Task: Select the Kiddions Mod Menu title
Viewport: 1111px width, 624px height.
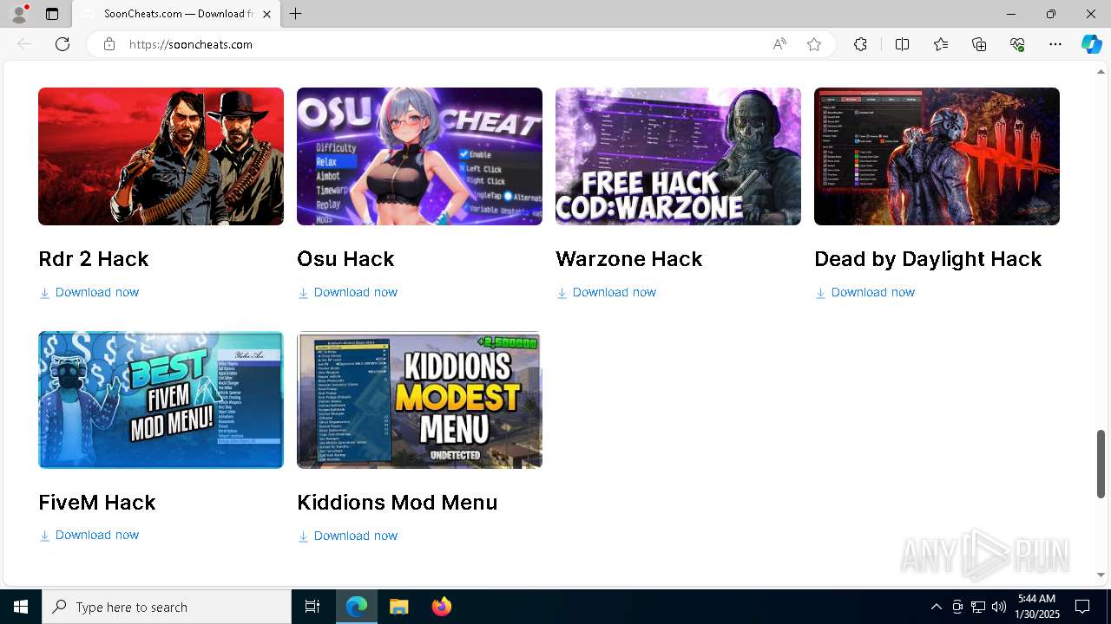Action: [398, 503]
